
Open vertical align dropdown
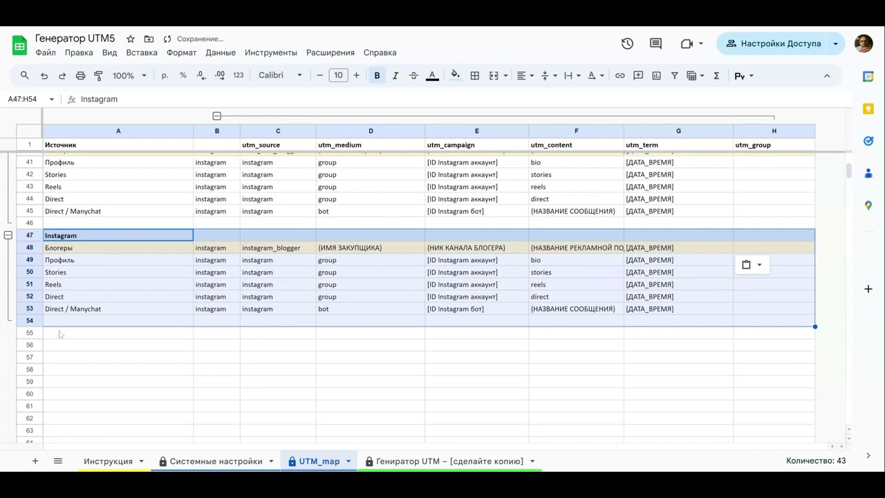pos(548,75)
